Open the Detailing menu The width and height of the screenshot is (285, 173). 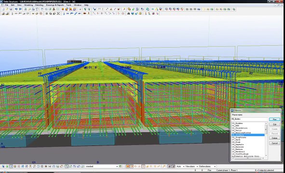point(39,5)
